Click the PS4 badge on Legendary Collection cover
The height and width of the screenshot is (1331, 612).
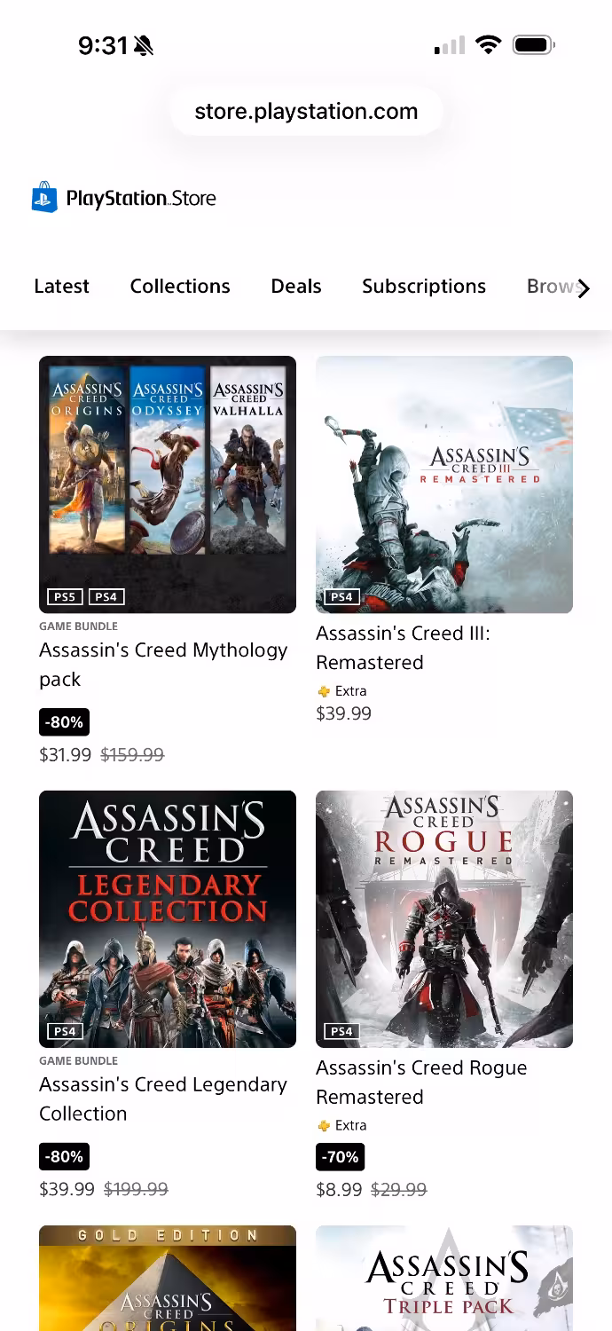tap(65, 1031)
